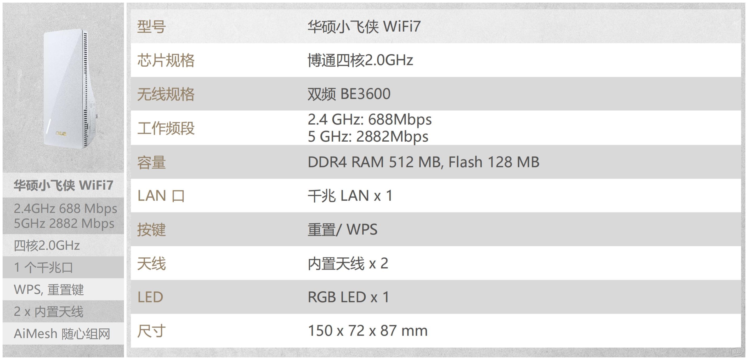Click the 2.4GHz 688 Mbps sidebar entry
Screen dimensions: 748x360
pos(65,208)
